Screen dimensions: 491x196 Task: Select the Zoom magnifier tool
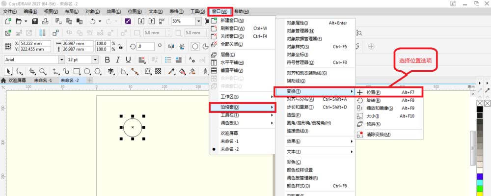(42, 71)
